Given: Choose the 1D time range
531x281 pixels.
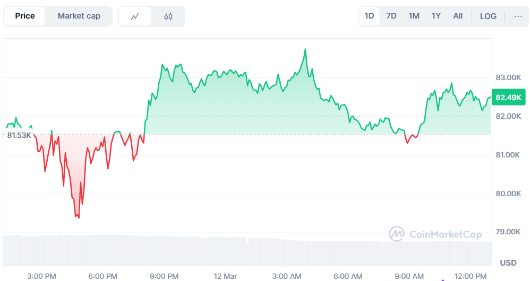Looking at the screenshot, I should [369, 16].
